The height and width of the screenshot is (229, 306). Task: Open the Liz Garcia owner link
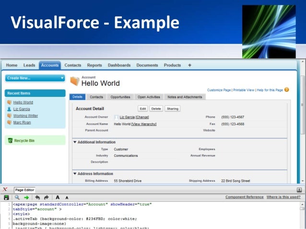click(127, 117)
